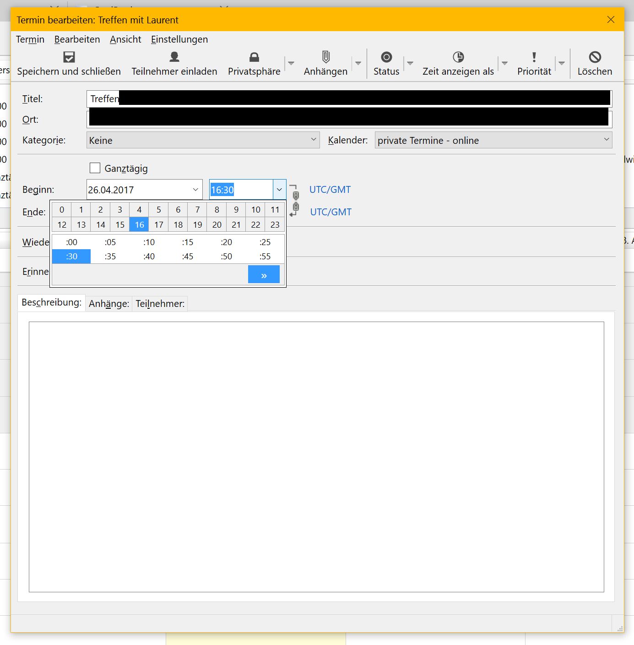Click the Ende UTC/GMT timezone link
Image resolution: width=634 pixels, height=645 pixels.
[x=331, y=212]
